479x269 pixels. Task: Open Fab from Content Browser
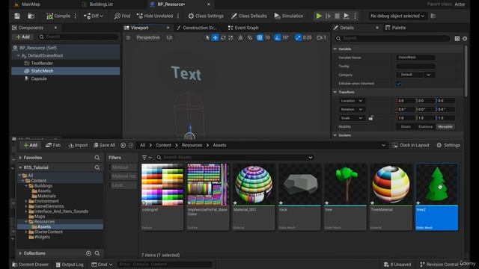tap(53, 145)
